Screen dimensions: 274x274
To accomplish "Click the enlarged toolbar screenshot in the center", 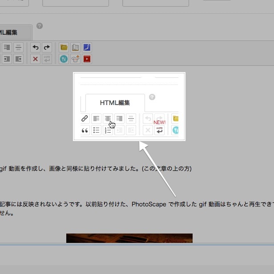I will 129,106.
